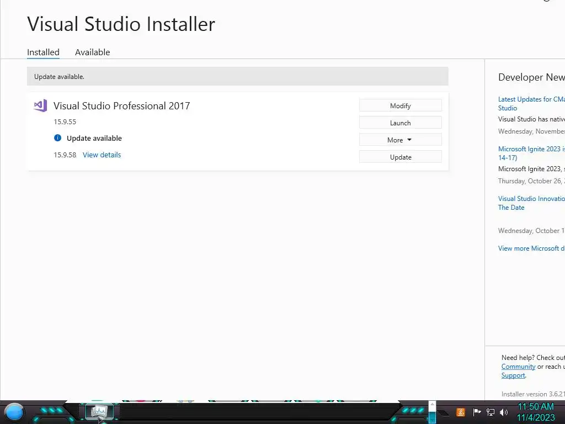Switch to the Installed tab
The height and width of the screenshot is (424, 565).
click(43, 52)
